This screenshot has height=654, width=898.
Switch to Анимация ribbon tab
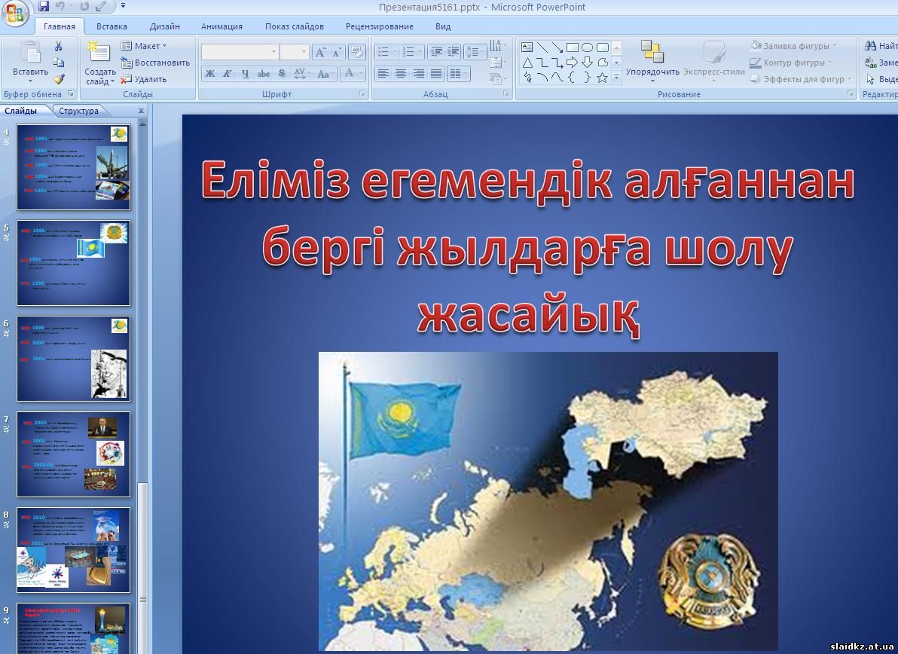[221, 26]
